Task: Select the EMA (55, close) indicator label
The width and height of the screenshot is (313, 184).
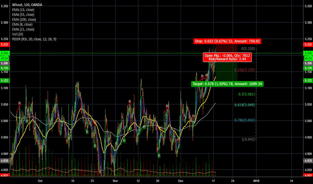Action: pyautogui.click(x=23, y=14)
